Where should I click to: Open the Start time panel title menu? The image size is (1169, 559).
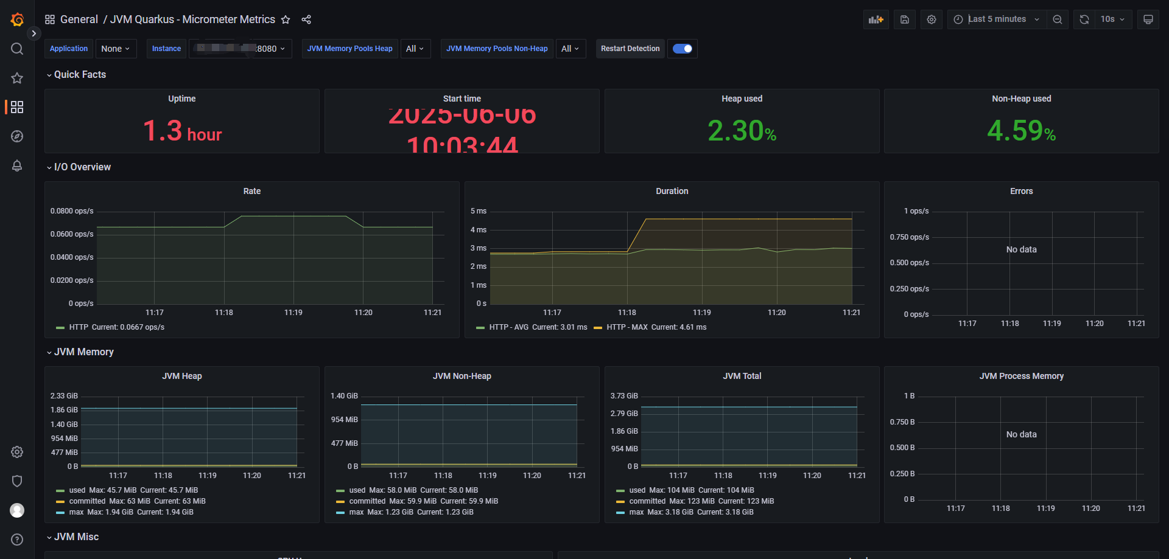click(x=462, y=99)
